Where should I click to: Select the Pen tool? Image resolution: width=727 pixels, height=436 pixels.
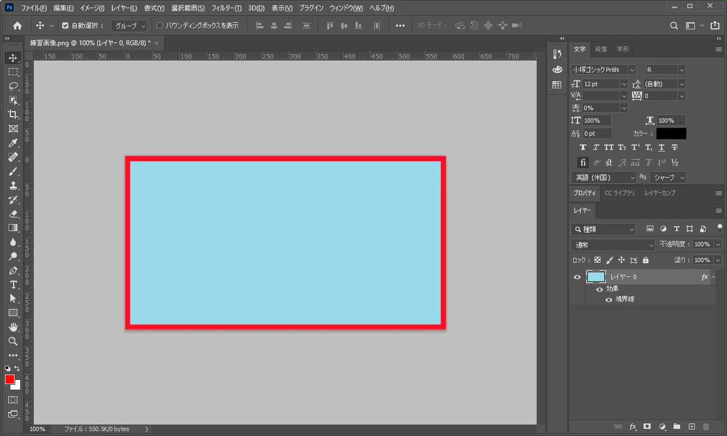click(13, 270)
